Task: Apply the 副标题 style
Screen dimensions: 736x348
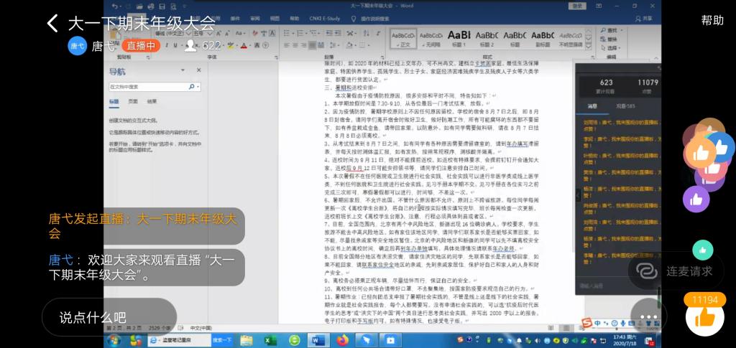Action: (543, 39)
